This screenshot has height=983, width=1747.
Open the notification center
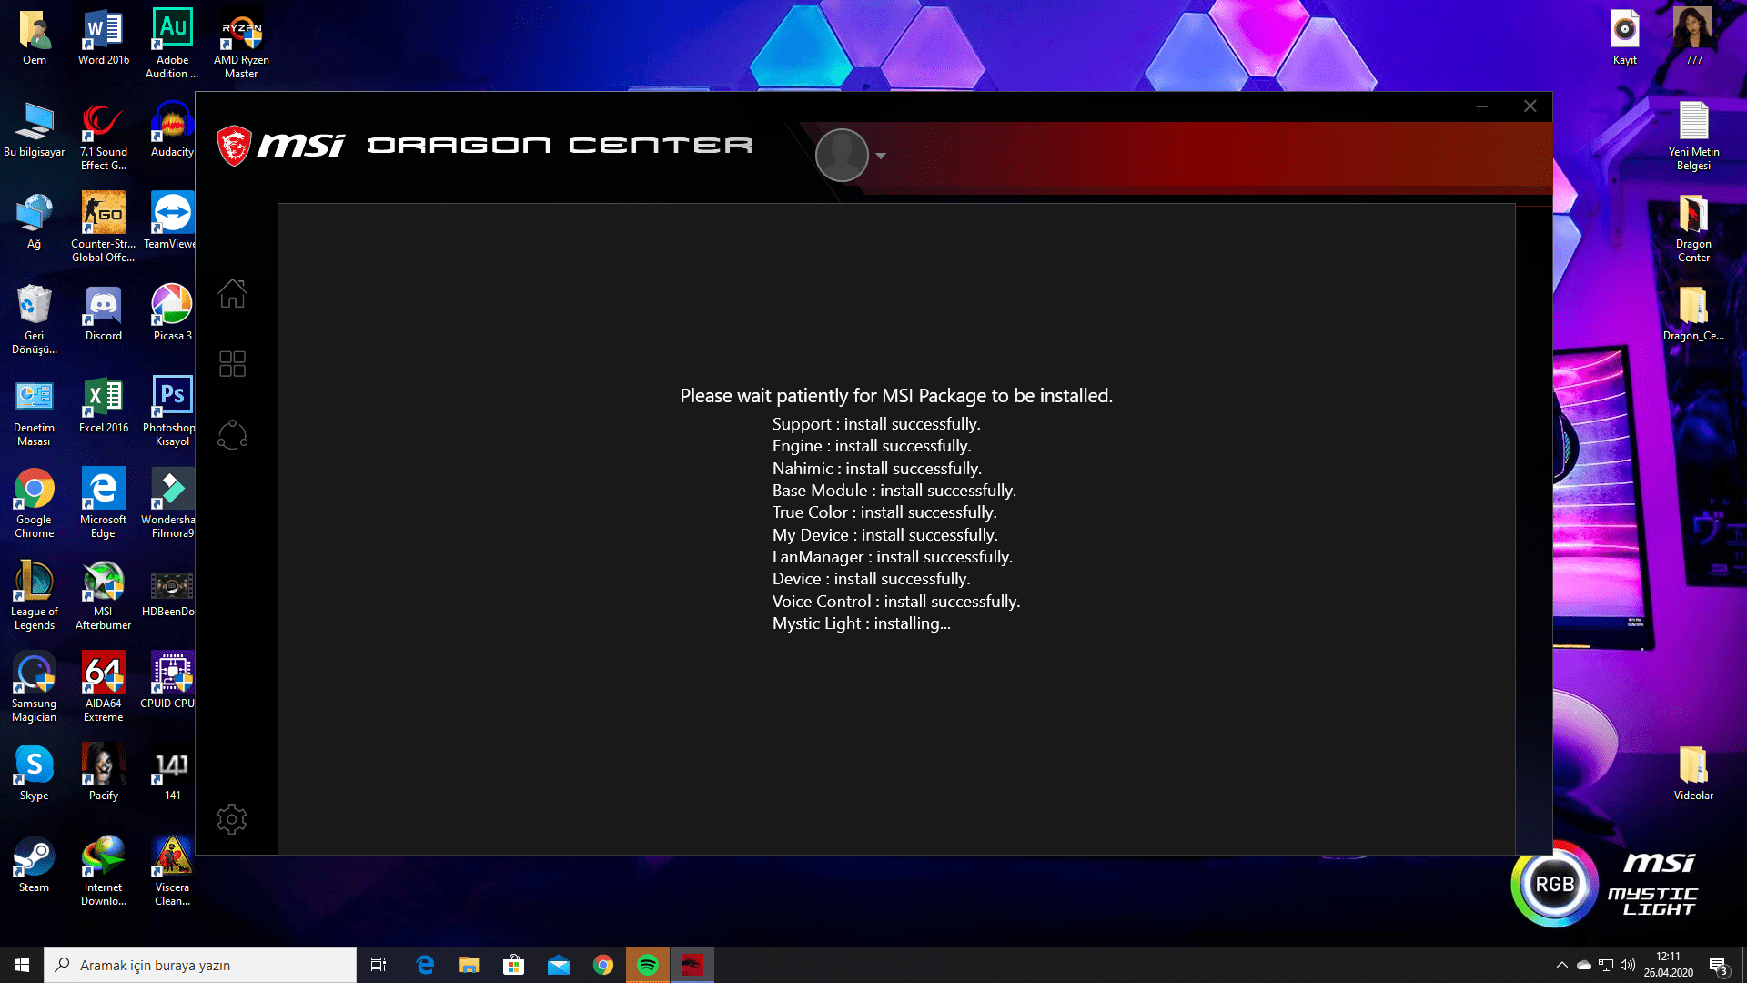(1718, 966)
